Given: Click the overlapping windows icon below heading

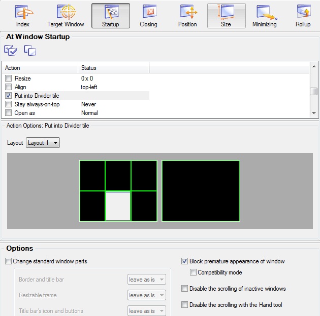Looking at the screenshot, I should click(x=30, y=50).
